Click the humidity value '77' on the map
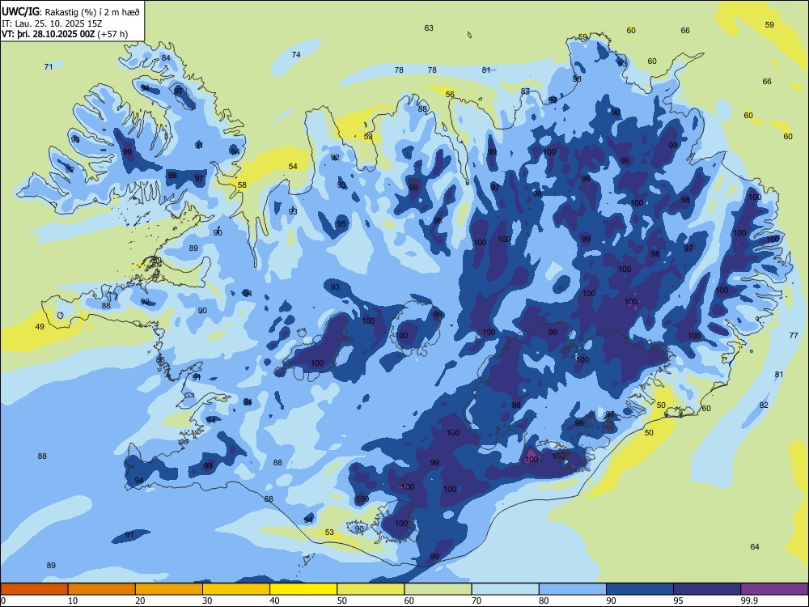Viewport: 809px width, 607px height. (x=794, y=336)
